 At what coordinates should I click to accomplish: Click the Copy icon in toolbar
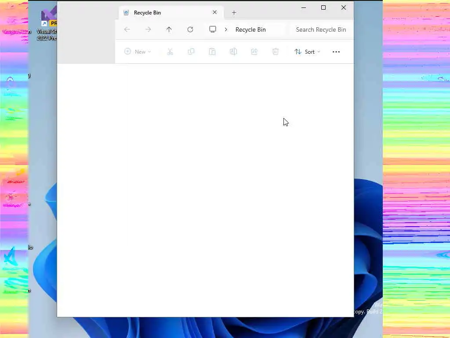(191, 52)
